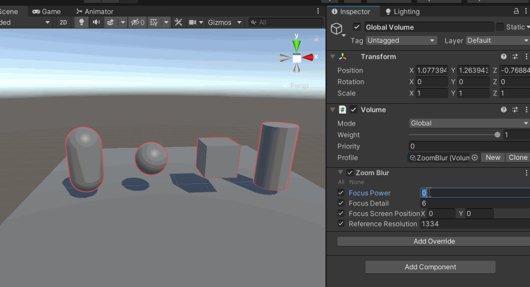This screenshot has width=530, height=287.
Task: Collapse the Transform component foldout arrow
Action: (x=333, y=56)
